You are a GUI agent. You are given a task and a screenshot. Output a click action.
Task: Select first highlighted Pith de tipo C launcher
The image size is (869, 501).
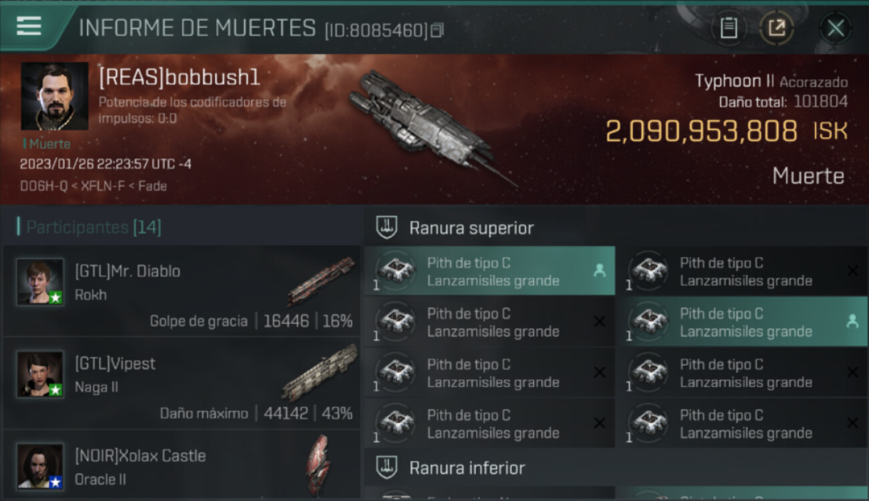pyautogui.click(x=489, y=271)
